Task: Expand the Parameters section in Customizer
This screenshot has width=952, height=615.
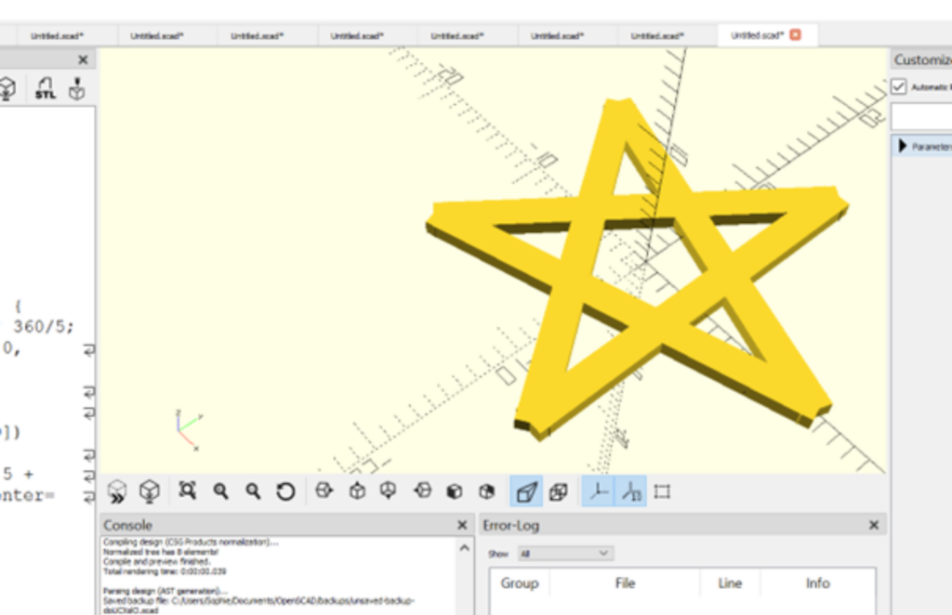Action: click(x=902, y=146)
